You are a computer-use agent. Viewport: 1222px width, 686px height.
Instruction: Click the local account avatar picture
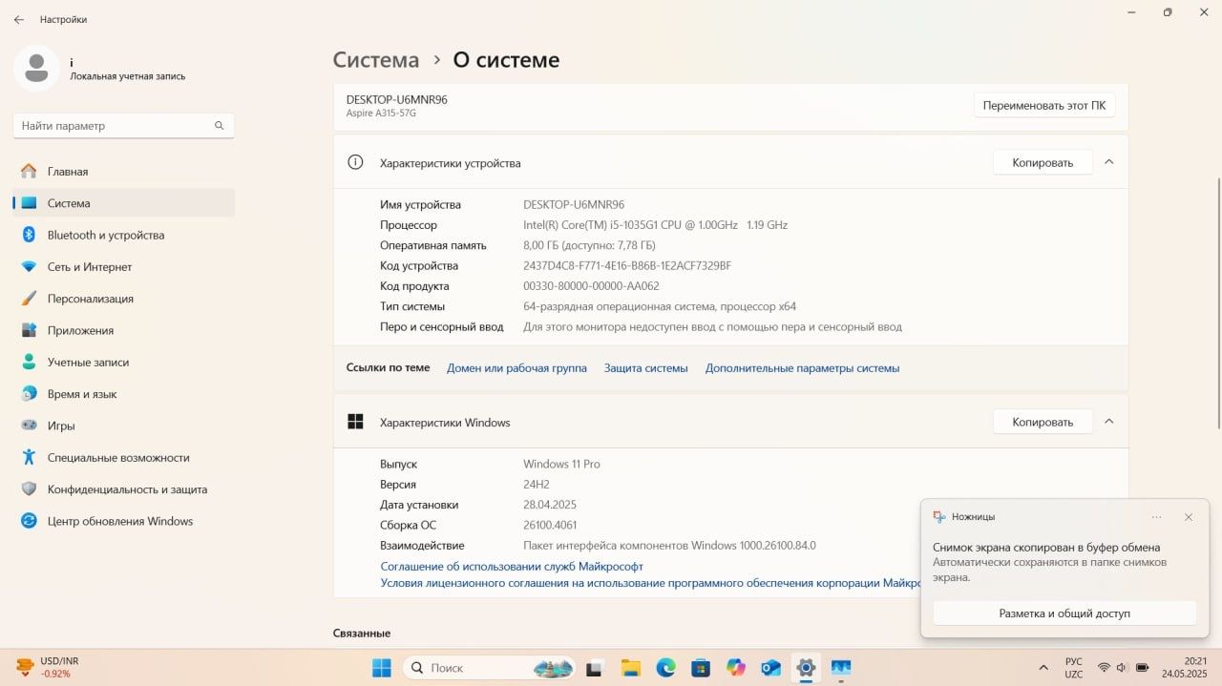coord(36,68)
